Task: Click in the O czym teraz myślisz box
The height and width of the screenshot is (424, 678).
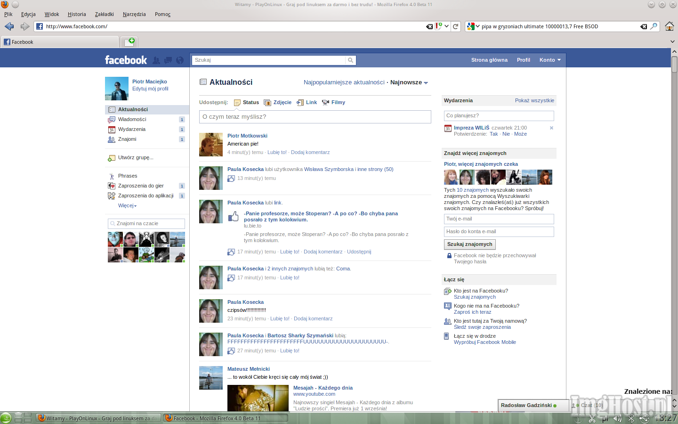Action: click(x=315, y=117)
